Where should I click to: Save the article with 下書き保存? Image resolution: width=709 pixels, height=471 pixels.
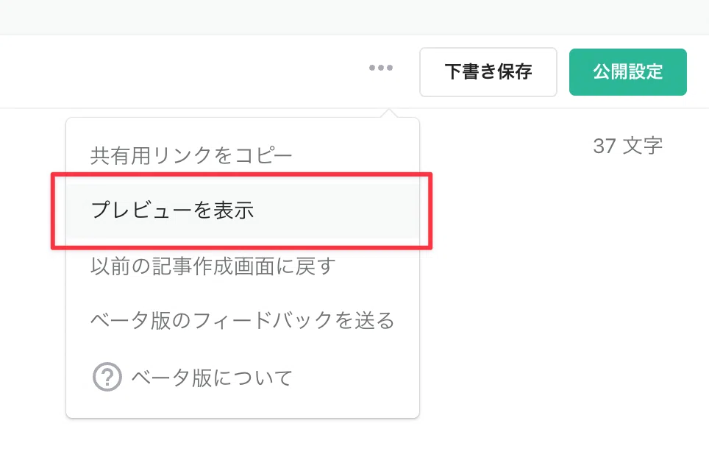(x=488, y=72)
